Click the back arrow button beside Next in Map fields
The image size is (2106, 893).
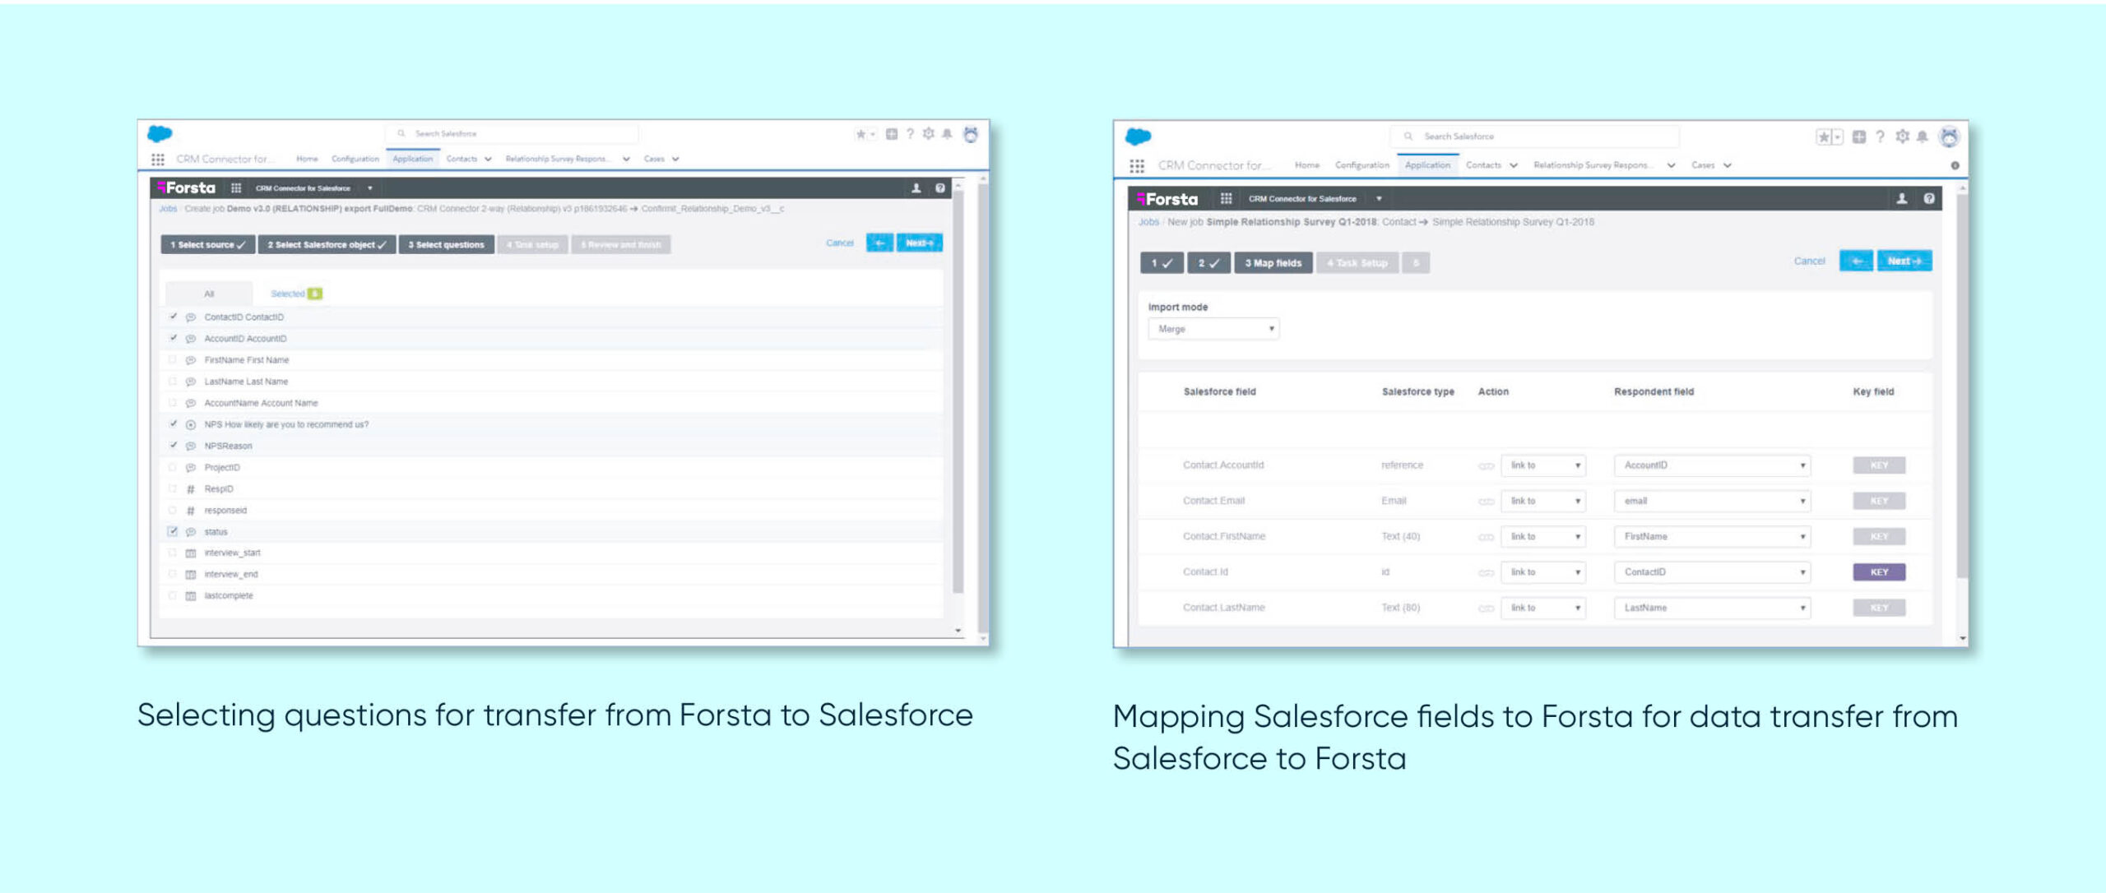pyautogui.click(x=1856, y=261)
